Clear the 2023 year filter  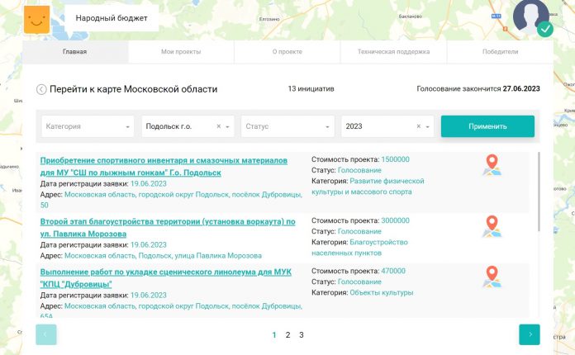419,126
